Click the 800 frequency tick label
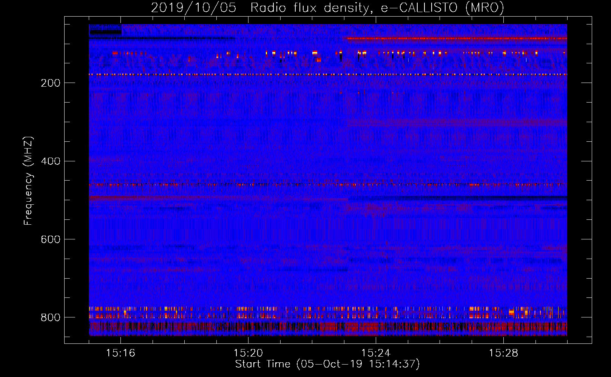 51,317
